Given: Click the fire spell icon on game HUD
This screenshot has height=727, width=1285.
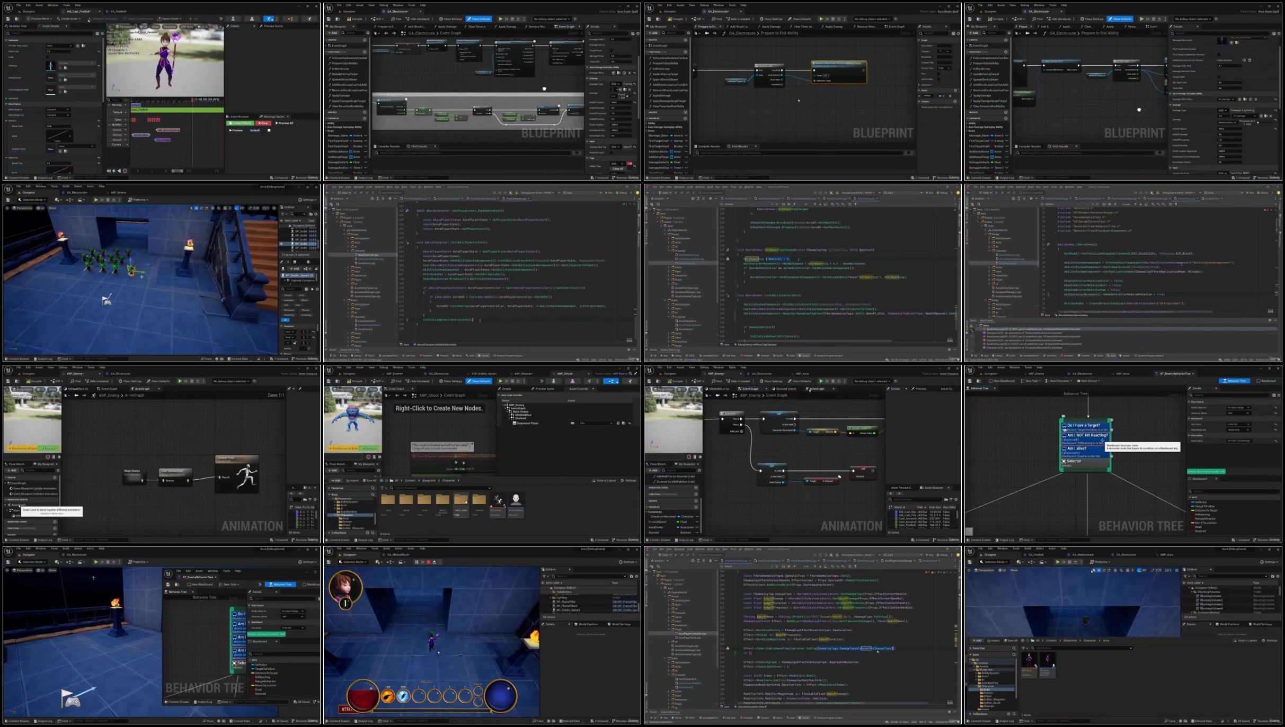Looking at the screenshot, I should [x=388, y=696].
